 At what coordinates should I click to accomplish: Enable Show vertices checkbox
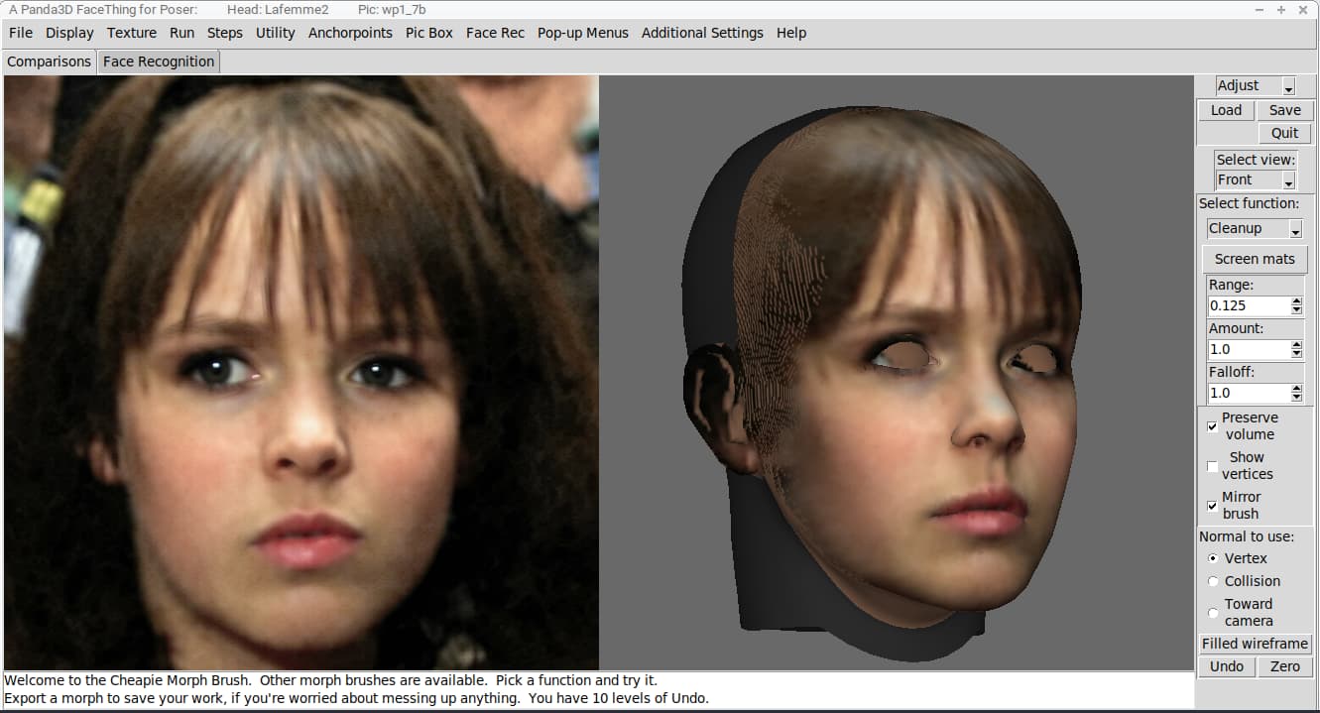[1212, 466]
